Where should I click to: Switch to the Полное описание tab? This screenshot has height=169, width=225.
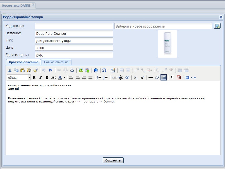click(x=56, y=62)
